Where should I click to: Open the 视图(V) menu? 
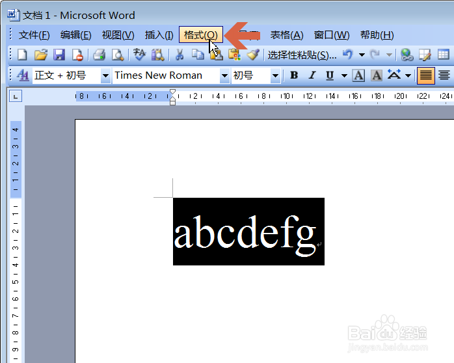pyautogui.click(x=118, y=35)
